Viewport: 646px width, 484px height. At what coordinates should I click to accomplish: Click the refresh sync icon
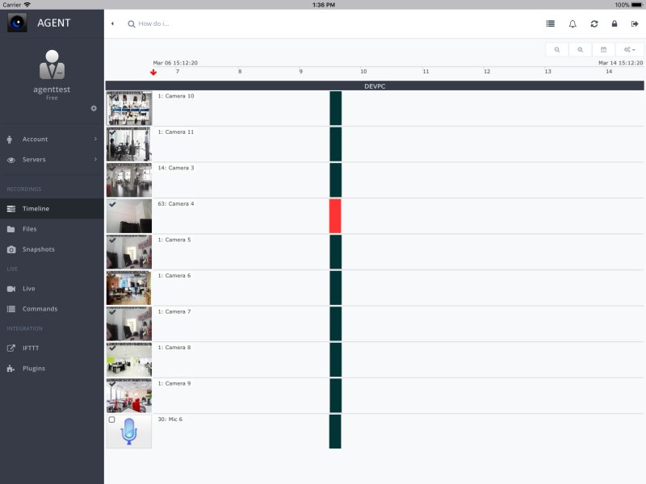pos(594,24)
